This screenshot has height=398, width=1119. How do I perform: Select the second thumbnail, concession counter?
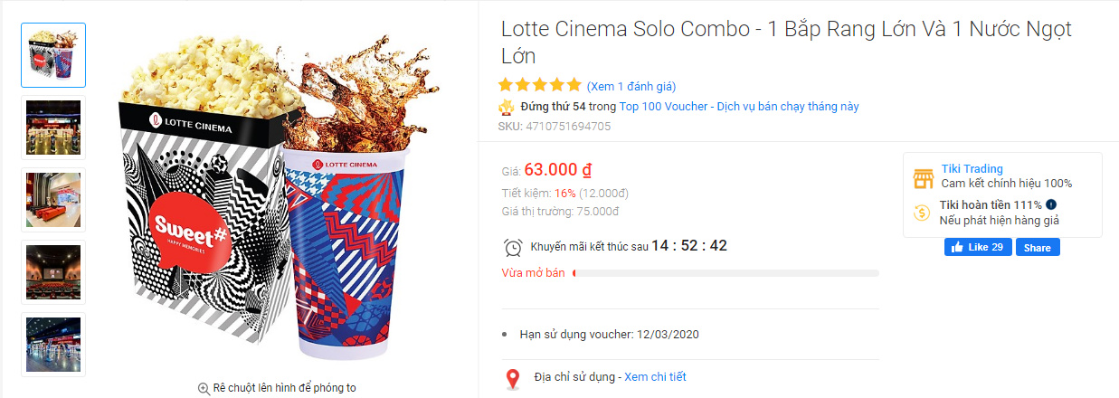coord(53,128)
